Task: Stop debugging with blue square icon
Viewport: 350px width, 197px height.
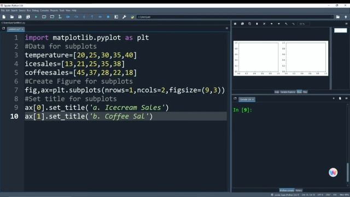Action: pos(108,17)
